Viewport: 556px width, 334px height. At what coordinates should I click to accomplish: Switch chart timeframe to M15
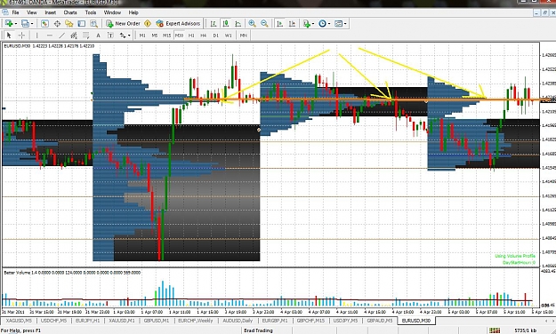(x=166, y=35)
